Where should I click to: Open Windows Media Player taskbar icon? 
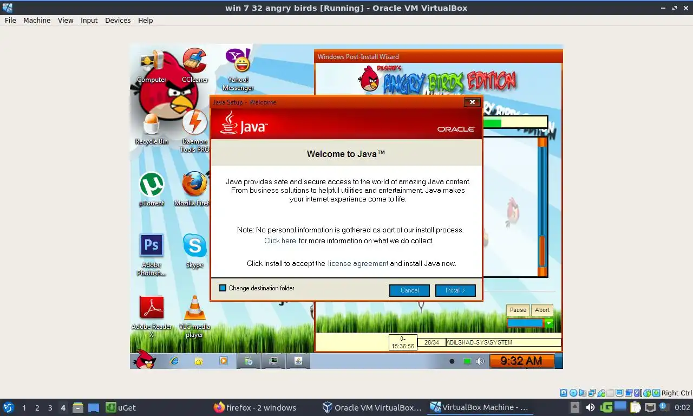pyautogui.click(x=224, y=361)
